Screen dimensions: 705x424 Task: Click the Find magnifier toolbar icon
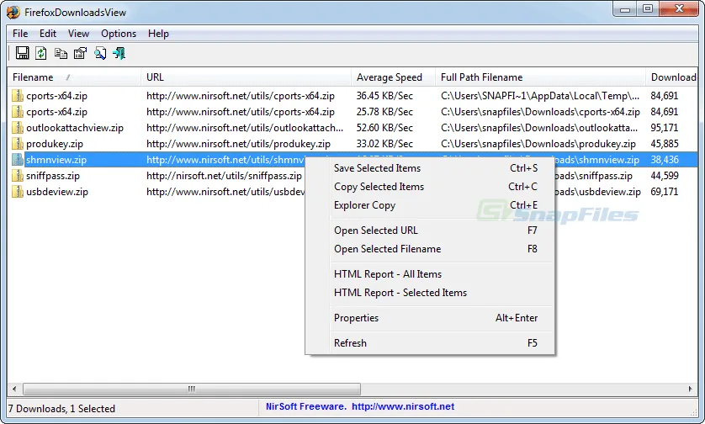[x=100, y=53]
